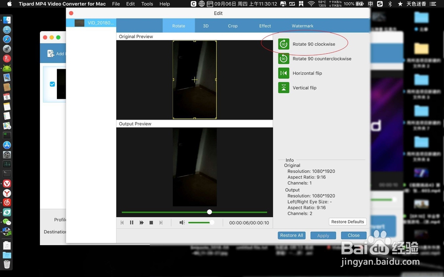444x277 pixels.
Task: Click the crosshair in Original Preview
Action: pos(194,80)
